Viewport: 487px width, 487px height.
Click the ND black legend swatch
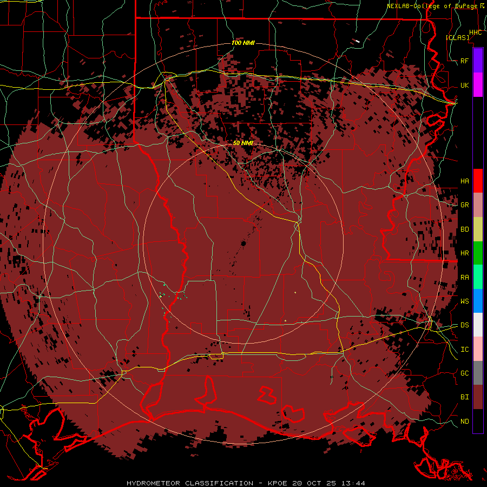click(478, 421)
